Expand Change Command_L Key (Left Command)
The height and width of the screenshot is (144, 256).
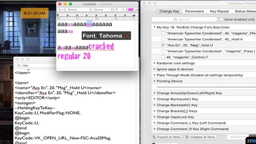[x=154, y=123]
